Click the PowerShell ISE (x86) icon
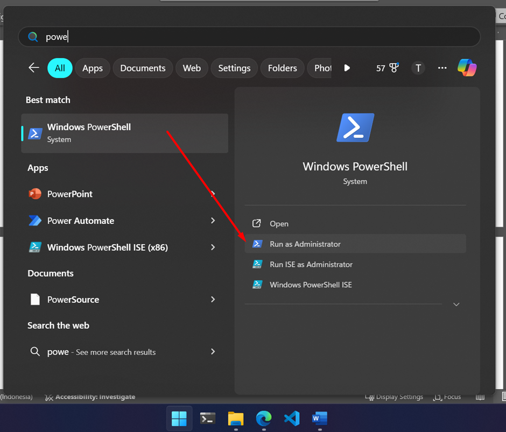 (x=35, y=247)
